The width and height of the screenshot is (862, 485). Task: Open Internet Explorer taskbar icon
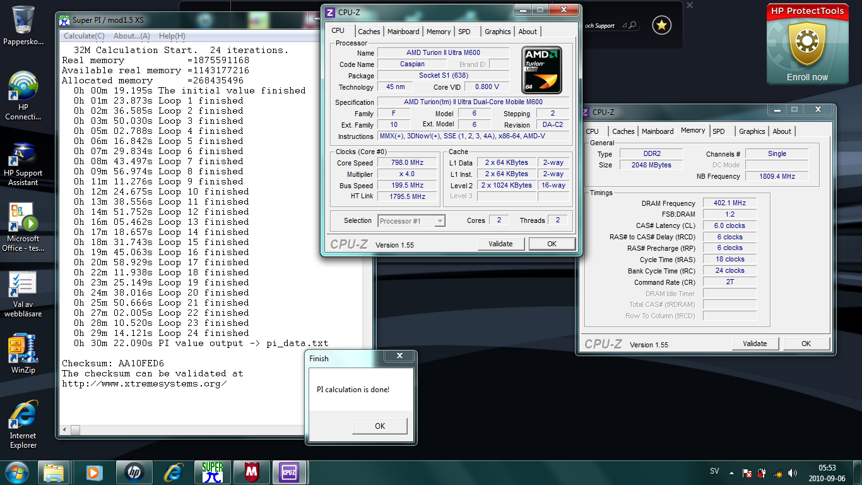[x=173, y=472]
